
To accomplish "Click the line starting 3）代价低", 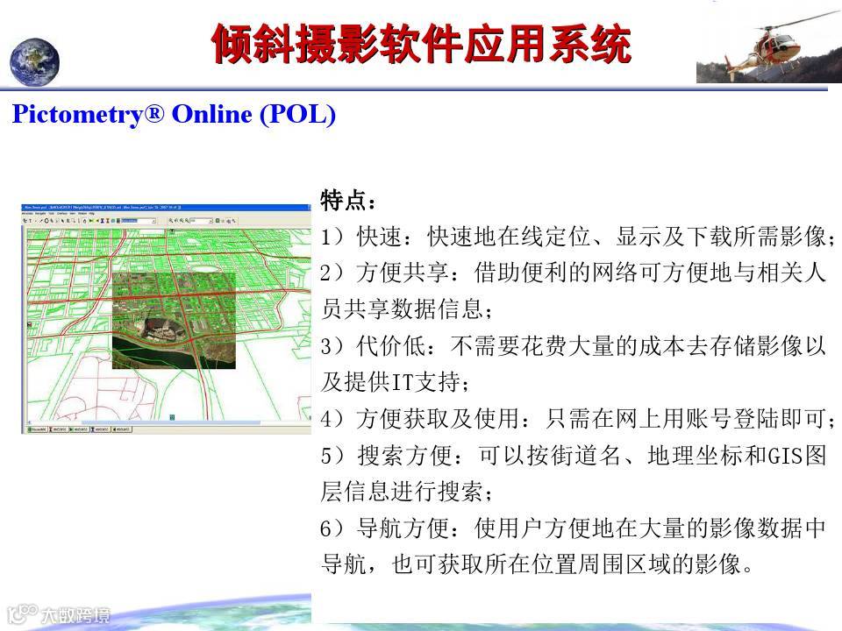I will 573,345.
